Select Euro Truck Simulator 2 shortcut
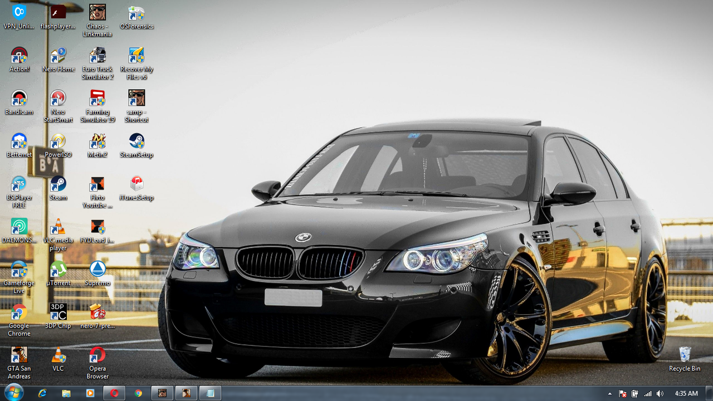The width and height of the screenshot is (713, 401). point(97,63)
